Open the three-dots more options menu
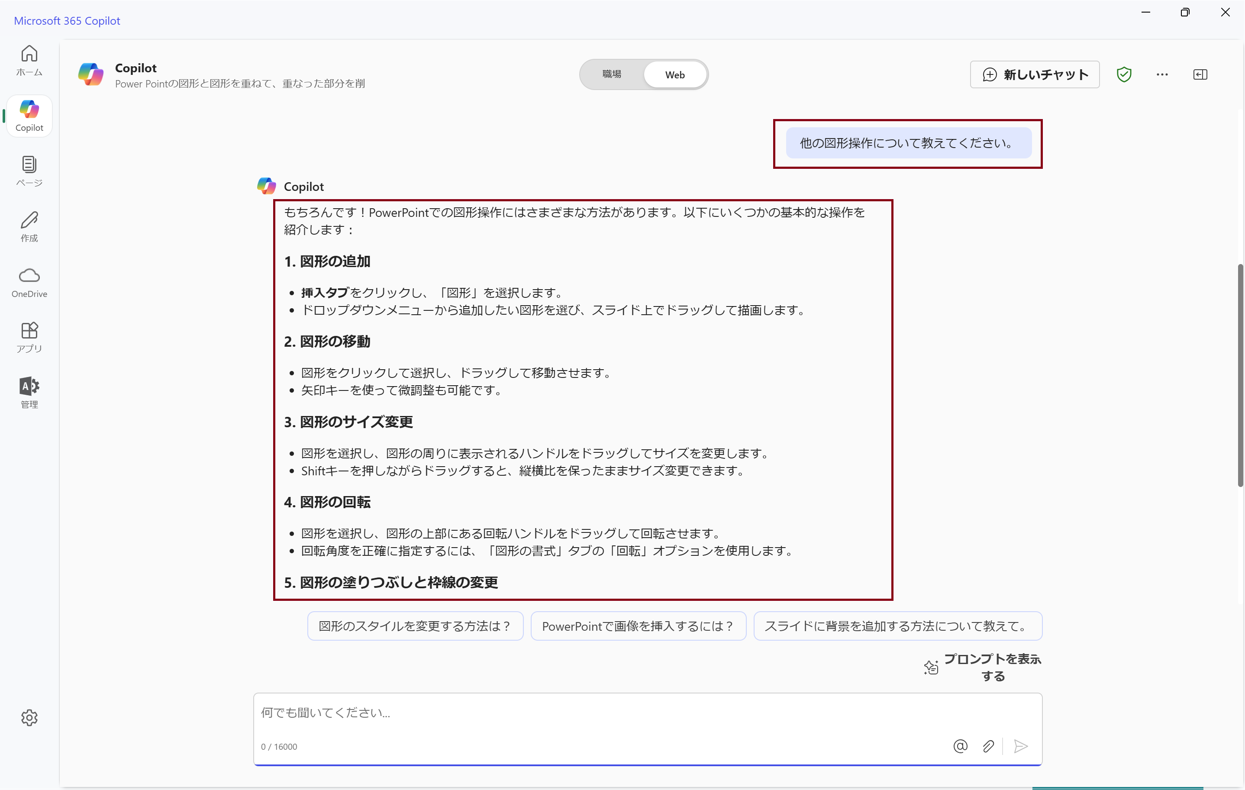This screenshot has height=790, width=1245. [1162, 74]
